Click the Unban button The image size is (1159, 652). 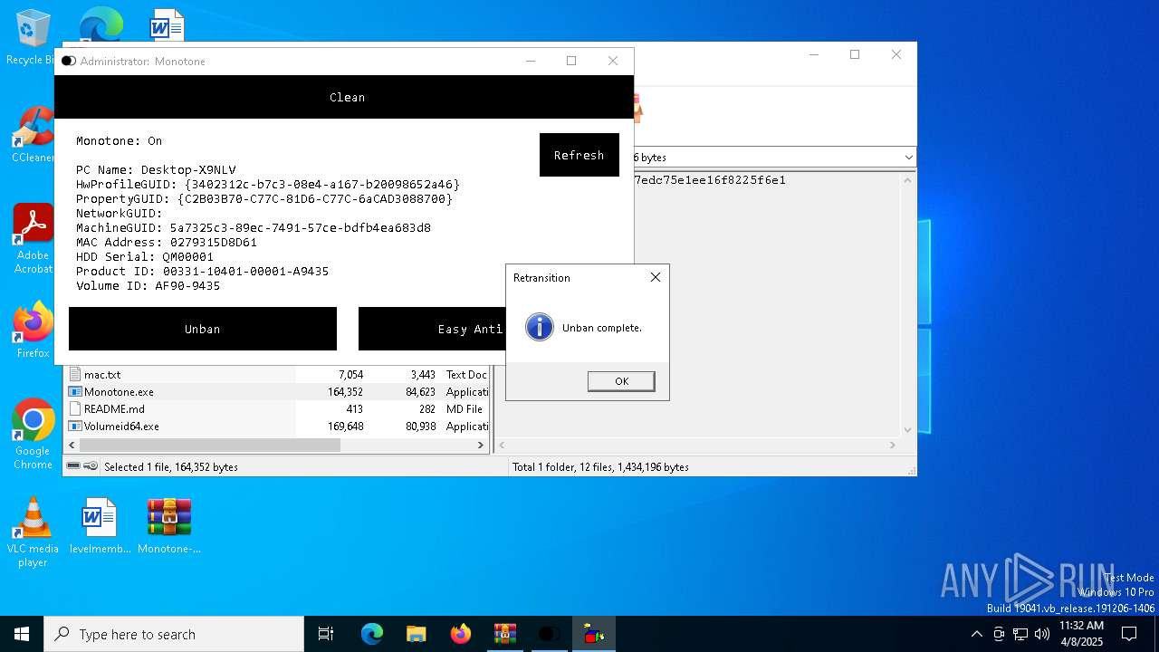click(x=203, y=329)
